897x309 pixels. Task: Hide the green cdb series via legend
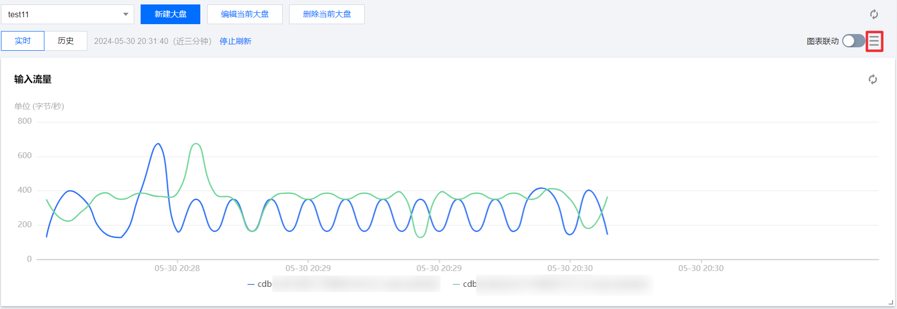465,284
